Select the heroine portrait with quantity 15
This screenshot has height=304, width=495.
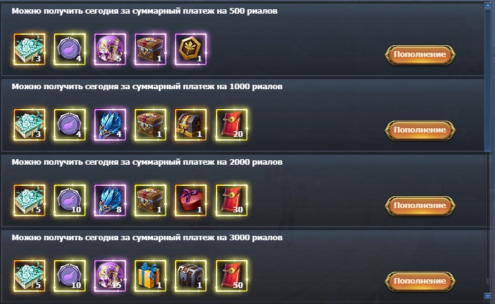coord(110,276)
